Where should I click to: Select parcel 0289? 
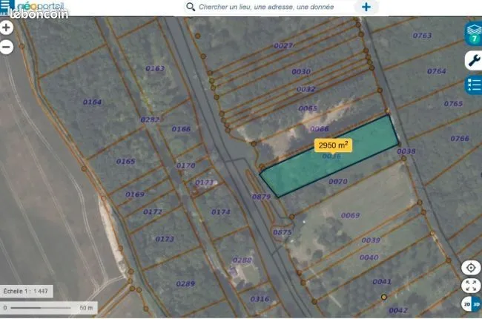[185, 283]
